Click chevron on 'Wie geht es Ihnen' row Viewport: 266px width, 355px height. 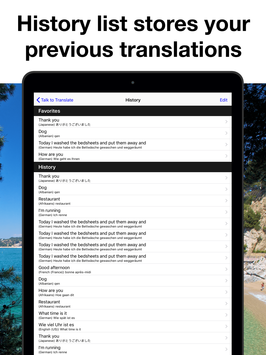point(226,156)
